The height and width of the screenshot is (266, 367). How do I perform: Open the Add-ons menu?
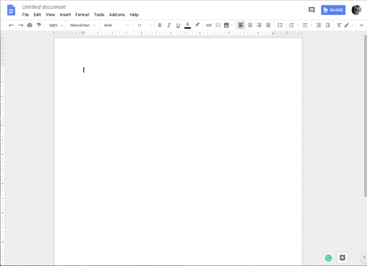tap(117, 14)
